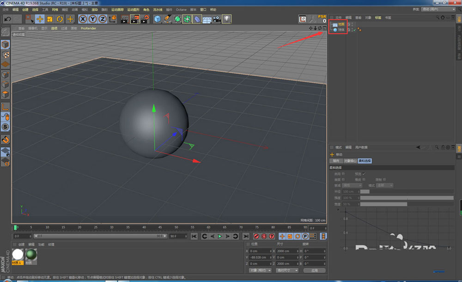Select the Scale tool
The width and height of the screenshot is (462, 282).
tap(50, 18)
